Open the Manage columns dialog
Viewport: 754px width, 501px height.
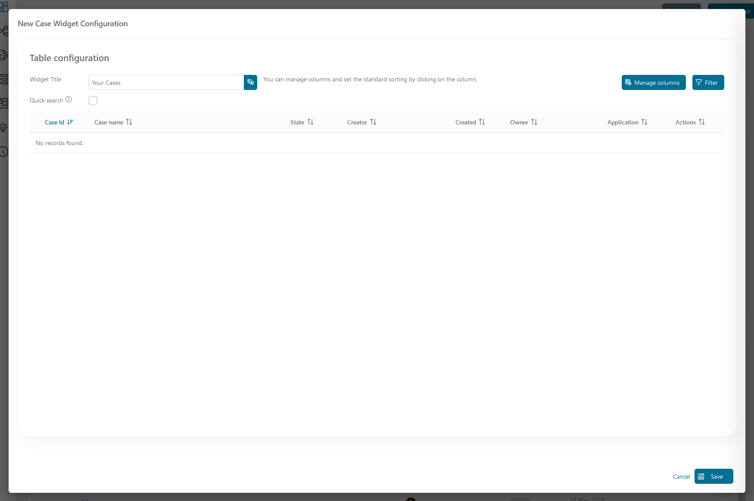(653, 83)
